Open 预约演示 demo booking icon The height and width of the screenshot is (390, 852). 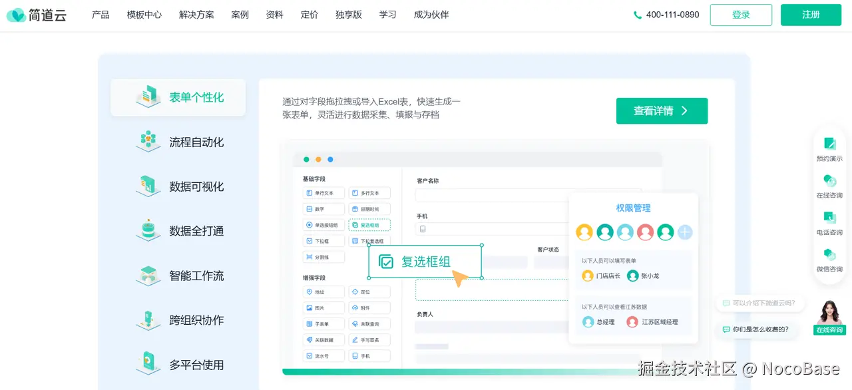point(829,148)
